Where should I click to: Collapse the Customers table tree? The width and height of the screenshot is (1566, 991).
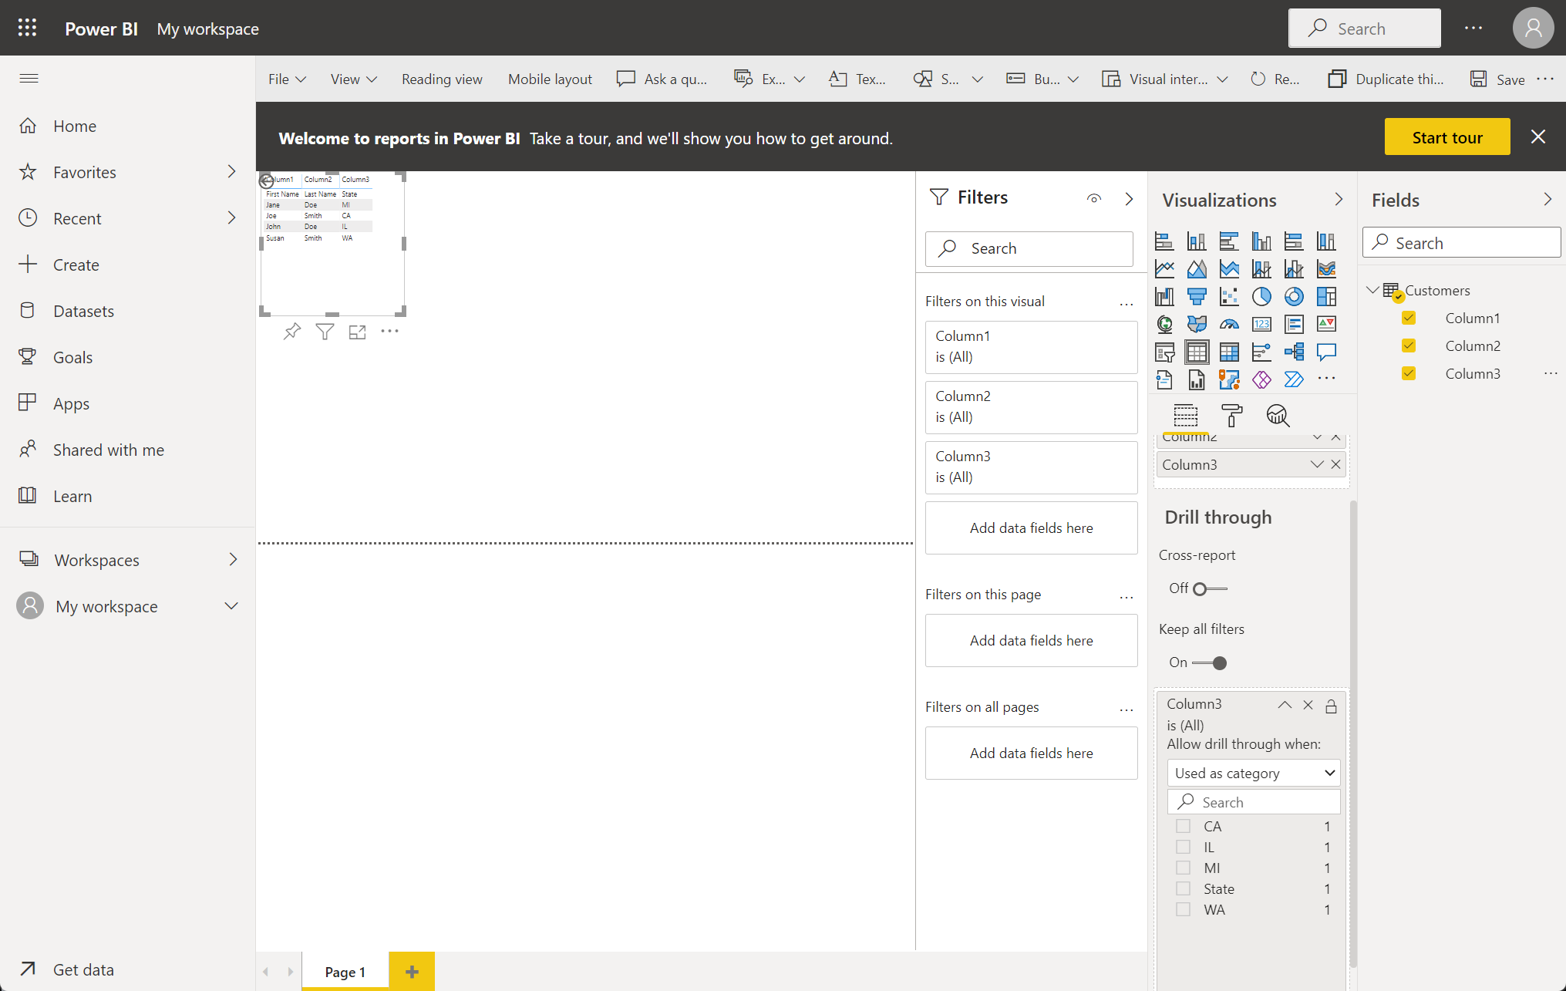point(1372,290)
